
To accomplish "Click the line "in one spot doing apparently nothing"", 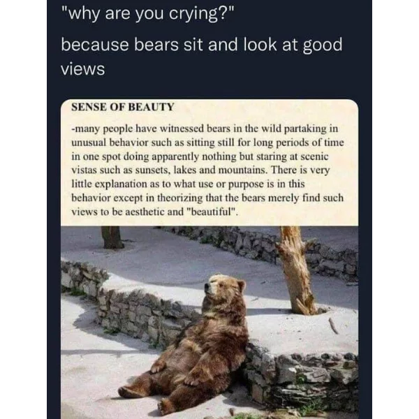I will [x=200, y=156].
